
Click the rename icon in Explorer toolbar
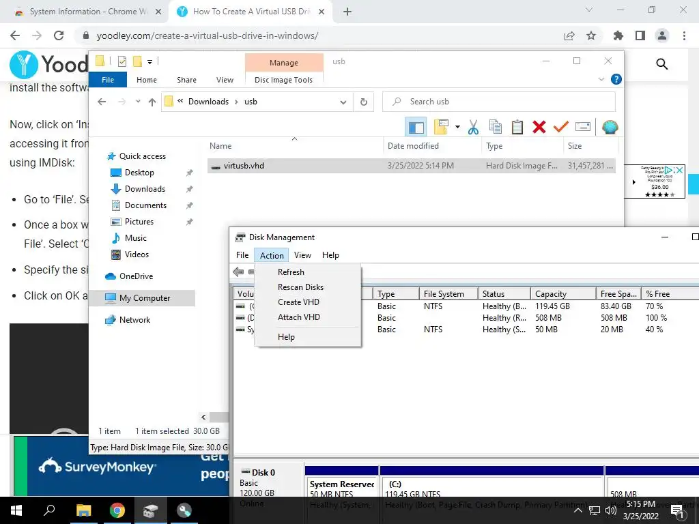click(x=583, y=127)
